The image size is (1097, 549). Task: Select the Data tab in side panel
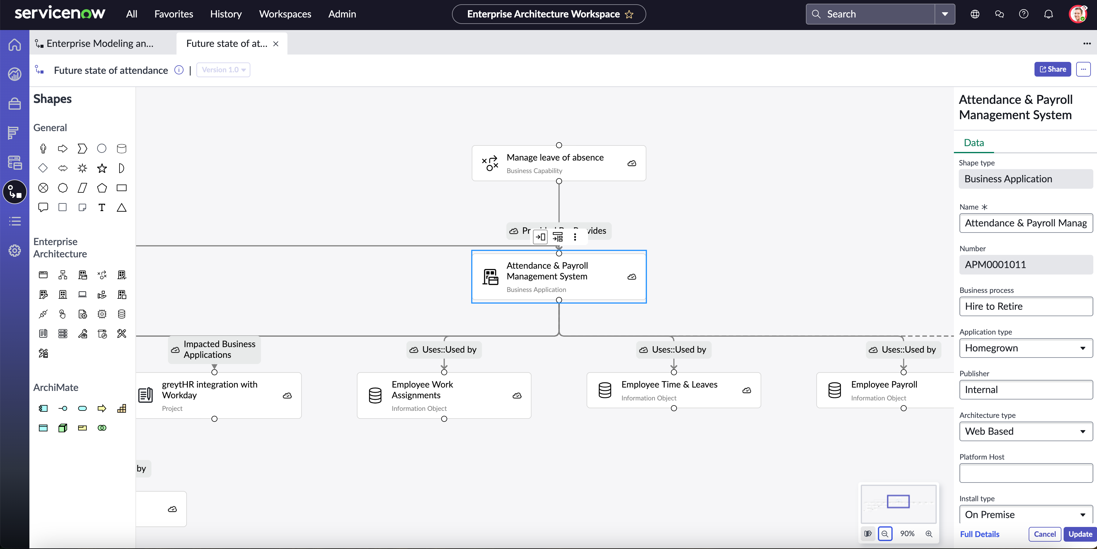coord(974,143)
